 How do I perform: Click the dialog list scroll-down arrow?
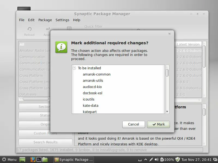[x=167, y=112]
